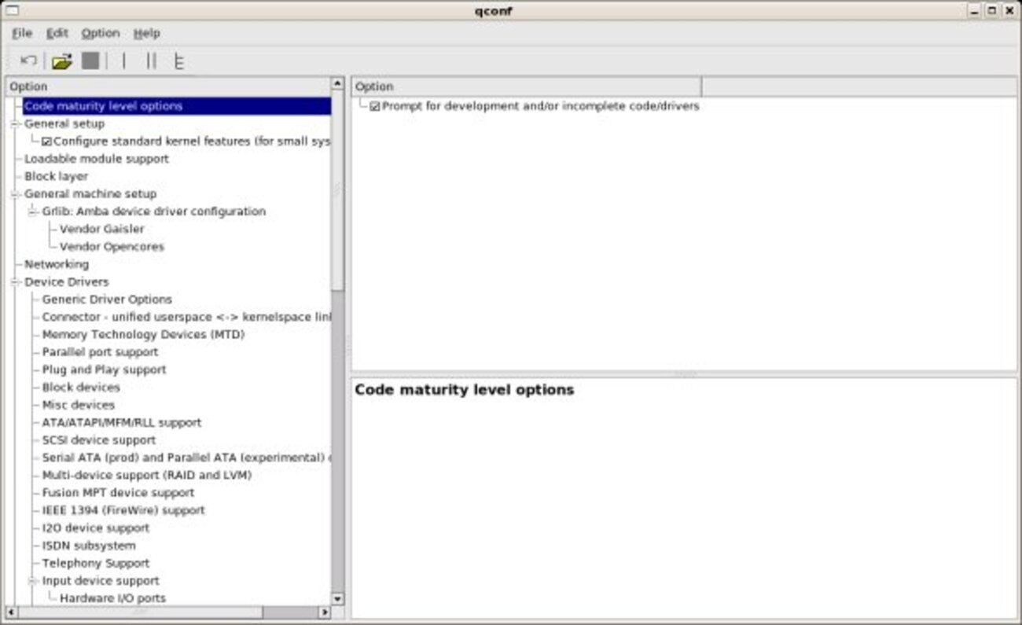
Task: Collapse the Device Drivers tree branch
Action: pyautogui.click(x=16, y=281)
